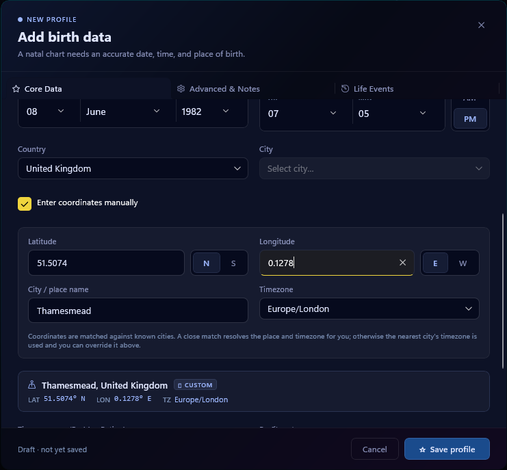The height and width of the screenshot is (470, 507).
Task: Select W longitude hemisphere
Action: [x=463, y=263]
